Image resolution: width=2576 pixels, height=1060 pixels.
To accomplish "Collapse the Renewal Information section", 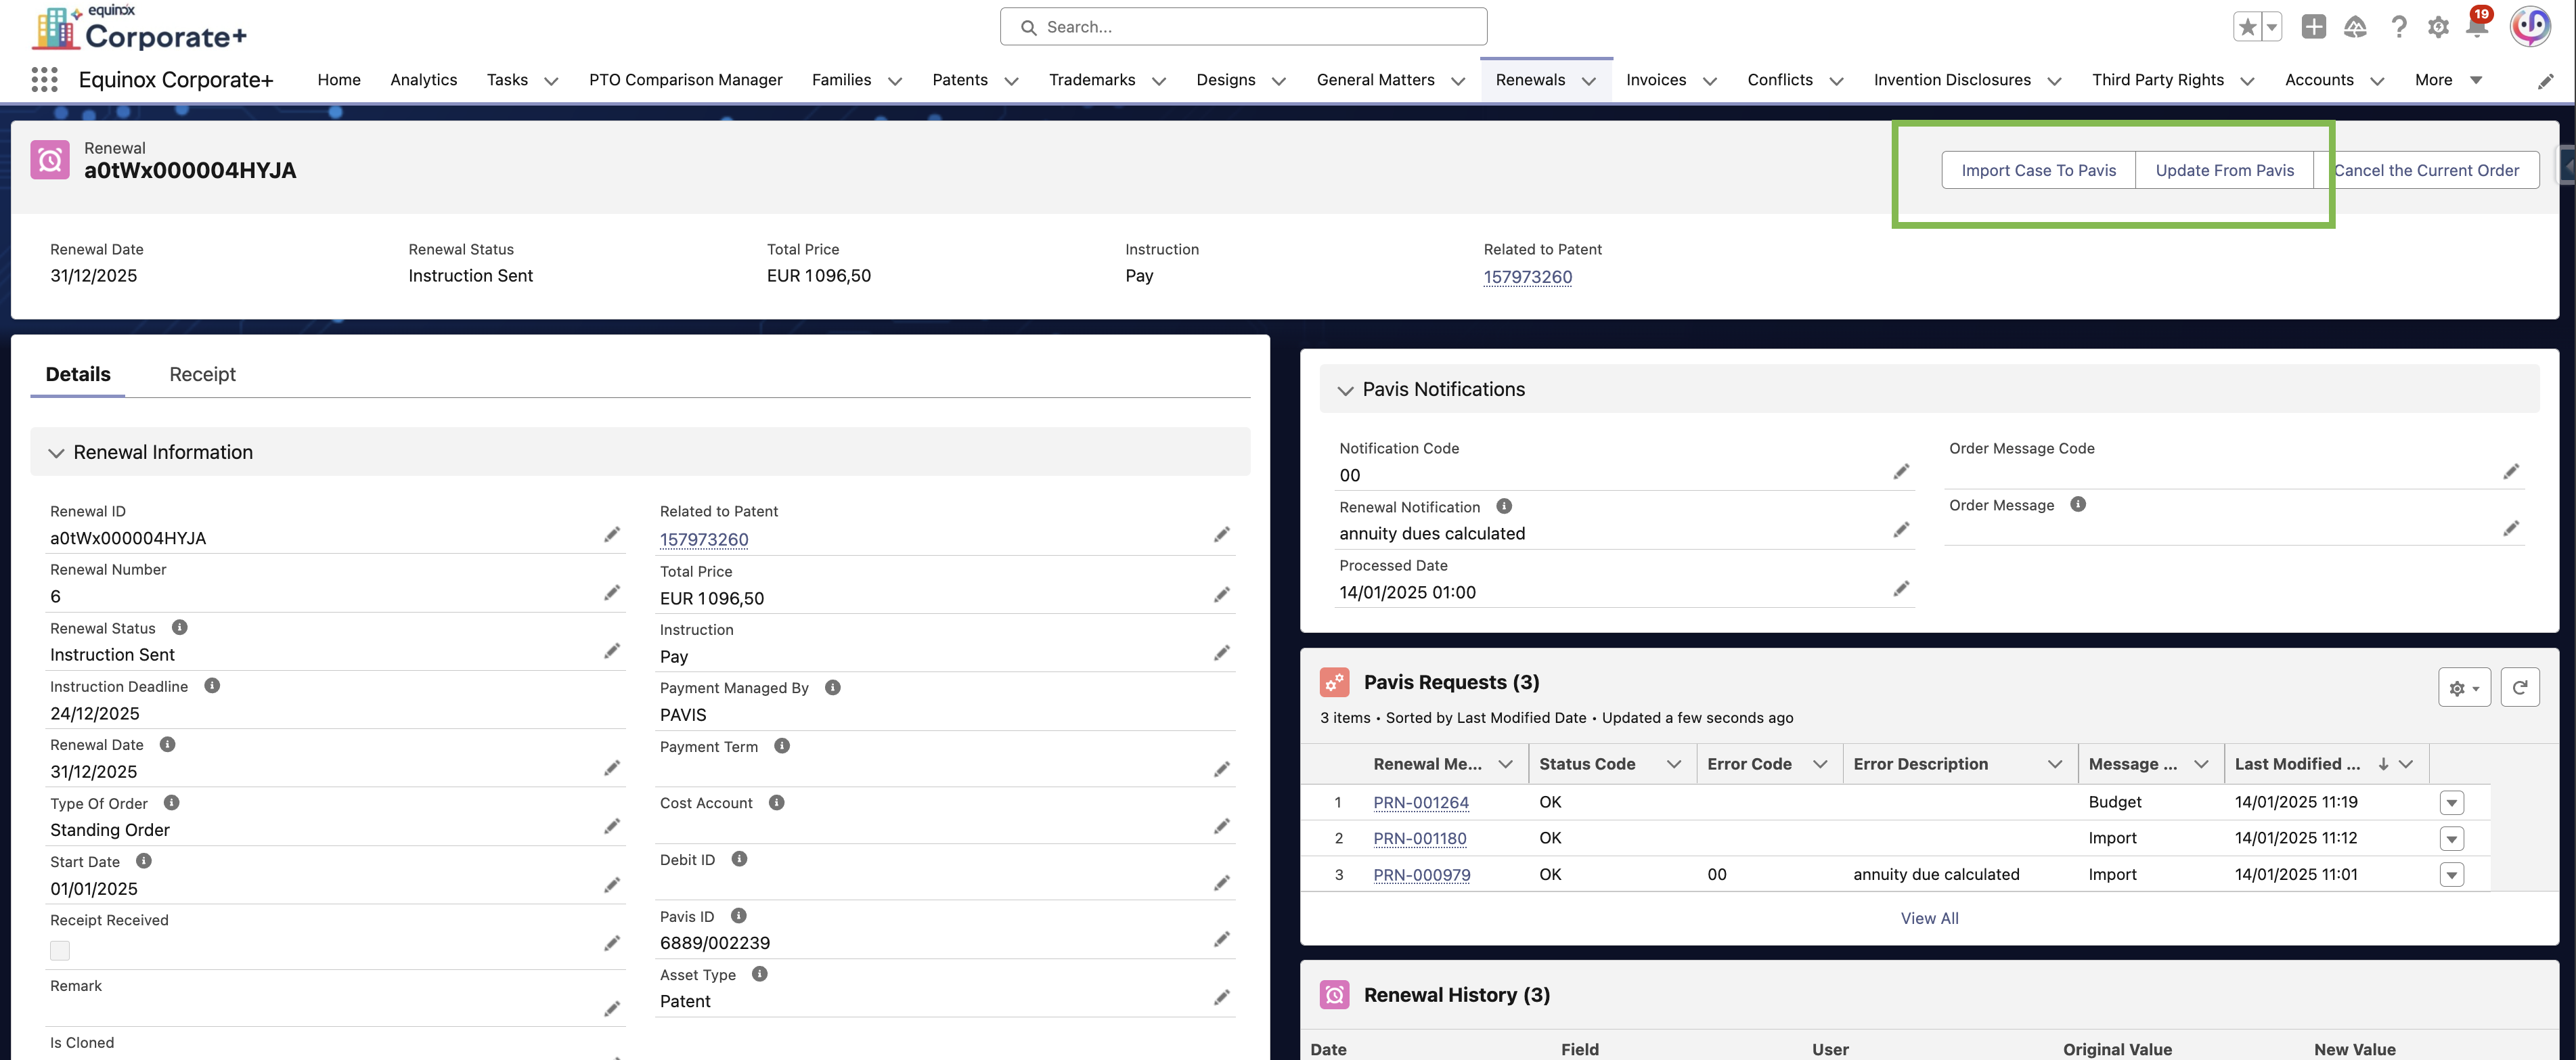I will pos(56,453).
